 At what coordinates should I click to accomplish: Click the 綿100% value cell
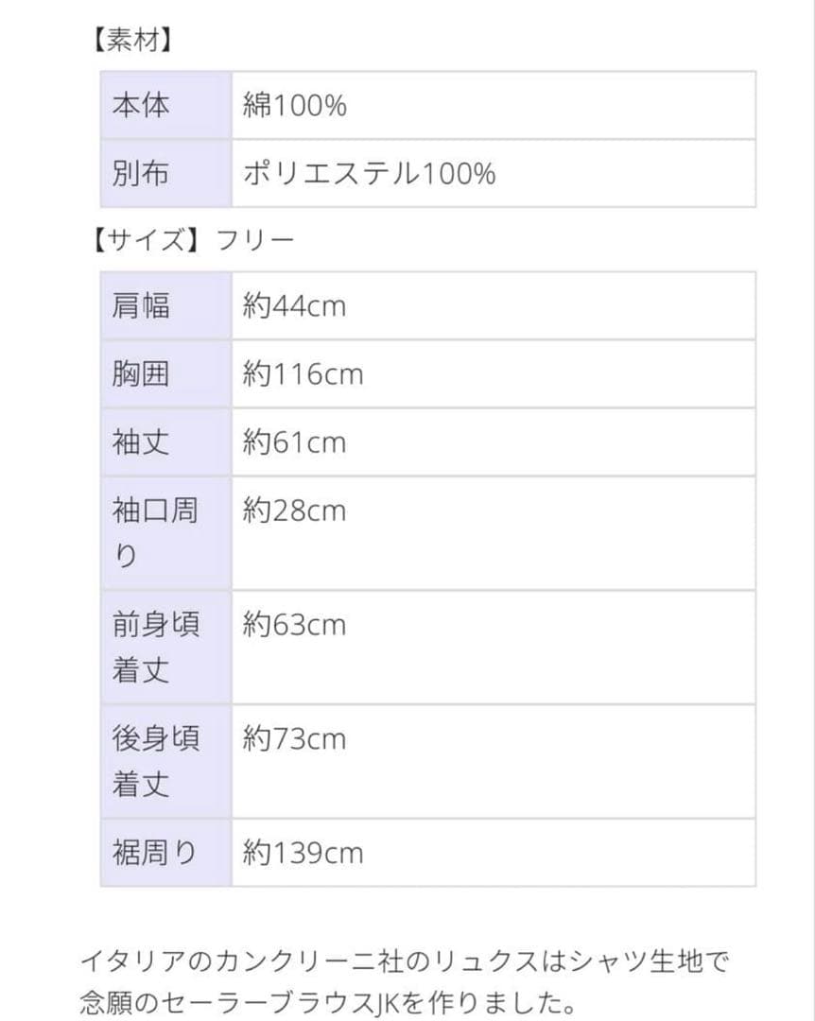coord(295,105)
